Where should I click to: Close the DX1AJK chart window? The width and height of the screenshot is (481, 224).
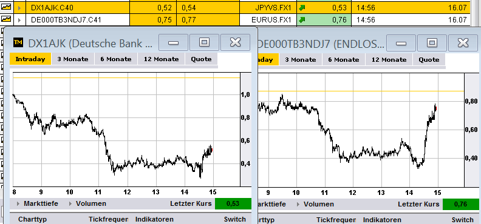point(235,42)
